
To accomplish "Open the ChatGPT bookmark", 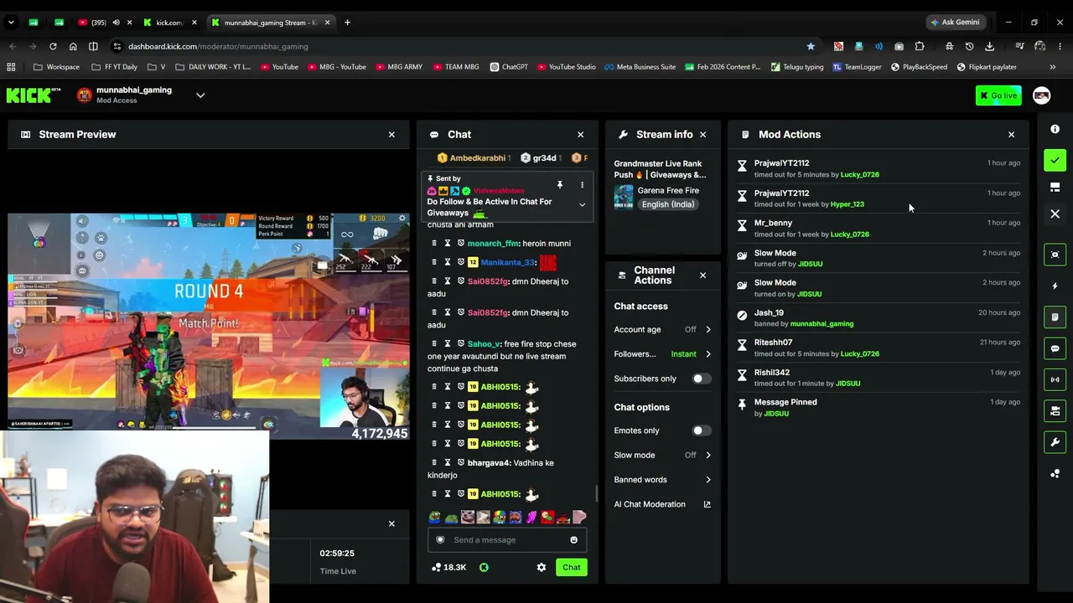I will pyautogui.click(x=509, y=67).
